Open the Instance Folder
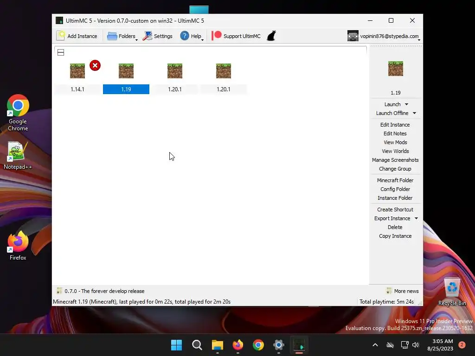Screen dimensions: 475x356 (x=395, y=197)
